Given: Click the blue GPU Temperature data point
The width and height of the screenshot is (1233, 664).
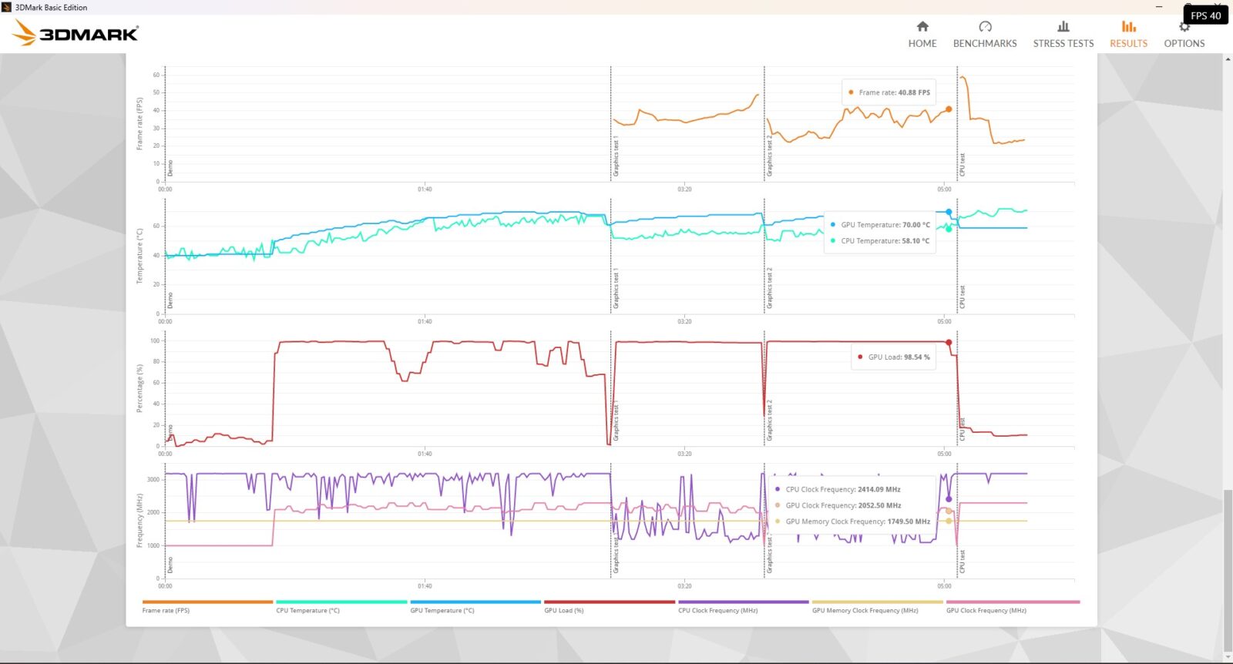Looking at the screenshot, I should (x=949, y=212).
